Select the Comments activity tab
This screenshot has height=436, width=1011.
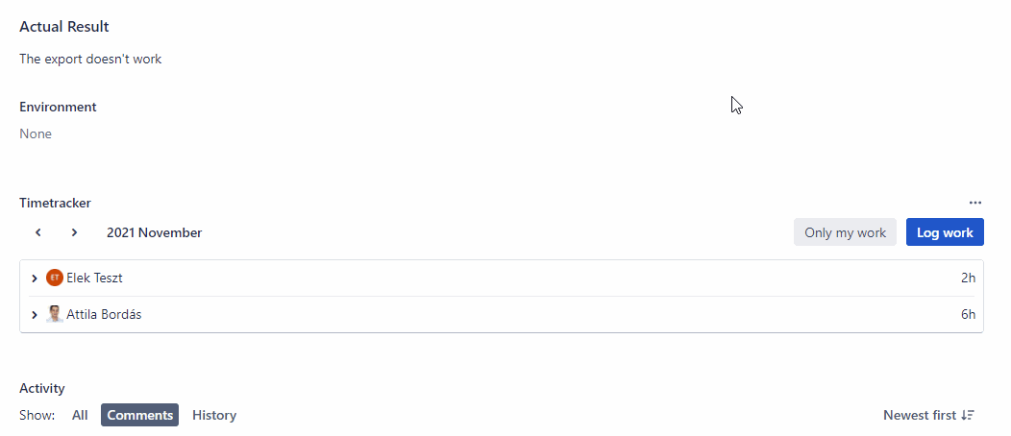click(x=140, y=416)
